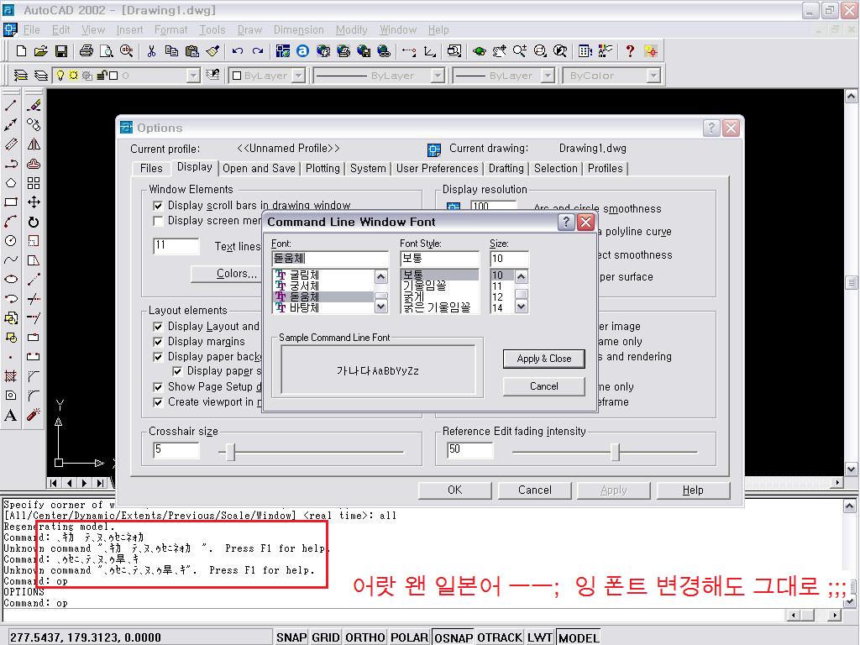Select the Multiline Text A tool

tap(10, 415)
